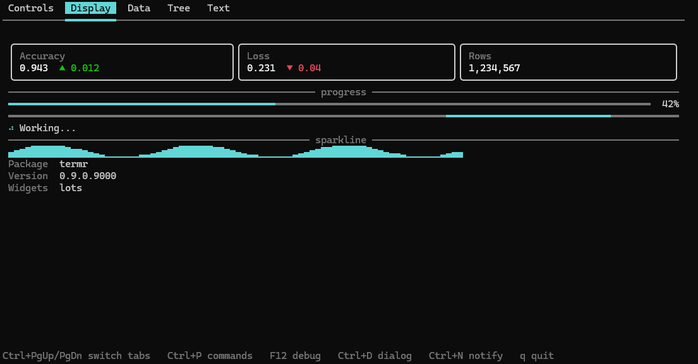Click the Loss metric card
The height and width of the screenshot is (364, 698).
(346, 62)
